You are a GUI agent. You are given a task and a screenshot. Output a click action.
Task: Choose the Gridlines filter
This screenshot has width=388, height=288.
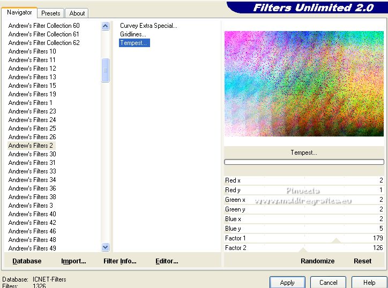(x=133, y=34)
